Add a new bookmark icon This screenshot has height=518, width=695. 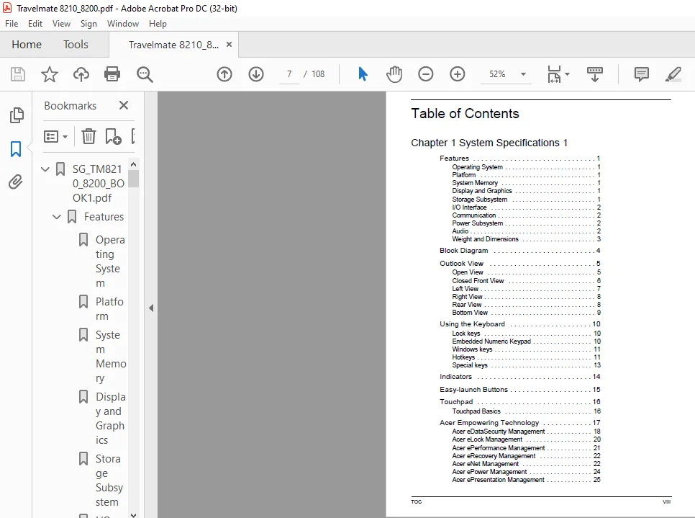click(x=113, y=136)
